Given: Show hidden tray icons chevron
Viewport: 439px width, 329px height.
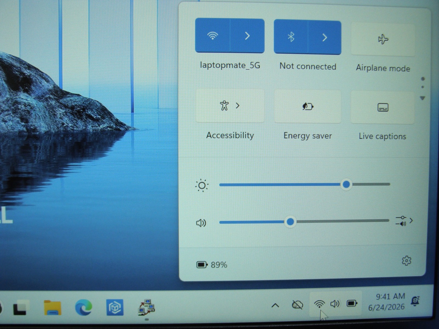Looking at the screenshot, I should pyautogui.click(x=275, y=305).
